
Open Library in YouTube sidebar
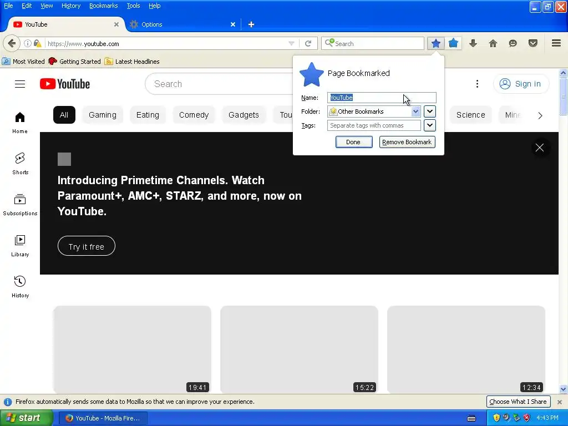(x=20, y=246)
